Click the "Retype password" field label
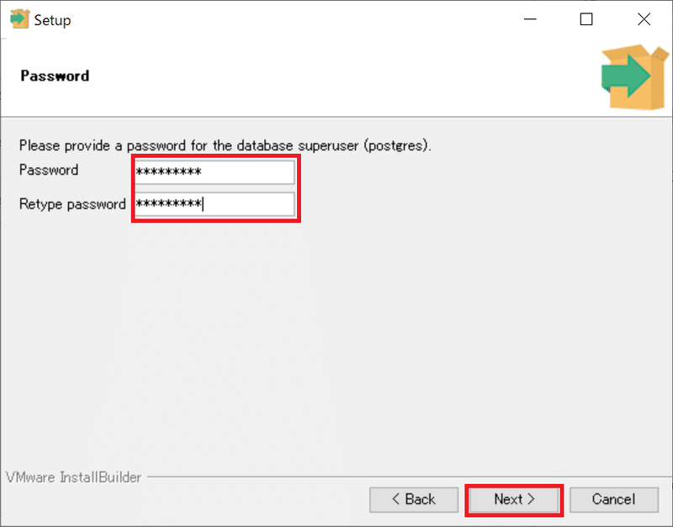The height and width of the screenshot is (527, 673). [72, 204]
